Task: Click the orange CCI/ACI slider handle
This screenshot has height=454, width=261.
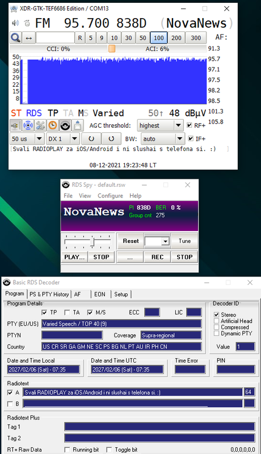Action: tap(112, 49)
